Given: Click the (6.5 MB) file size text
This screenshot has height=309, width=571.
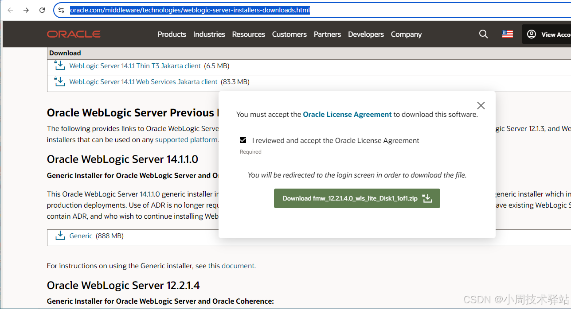Looking at the screenshot, I should click(216, 66).
